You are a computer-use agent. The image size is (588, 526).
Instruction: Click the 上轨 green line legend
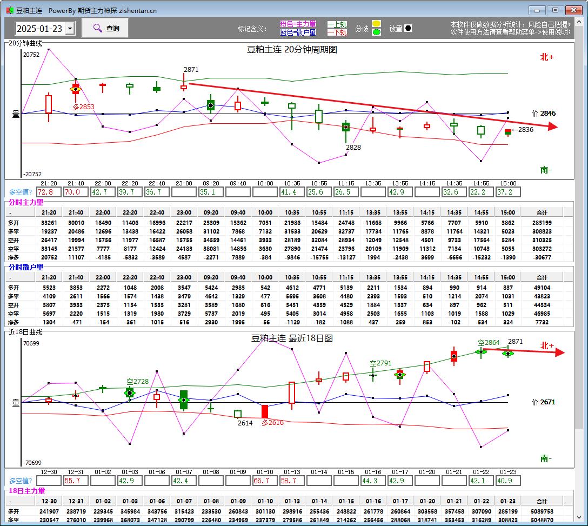[337, 24]
